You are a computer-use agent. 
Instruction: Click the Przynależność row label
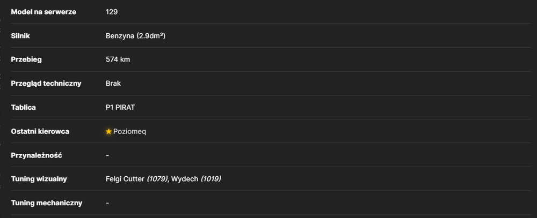pyautogui.click(x=37, y=155)
